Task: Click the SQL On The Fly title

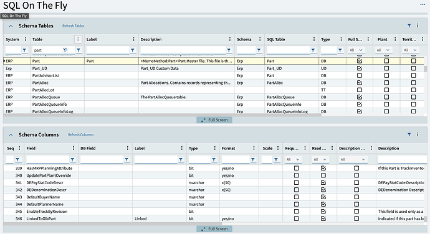Action: tap(35, 6)
